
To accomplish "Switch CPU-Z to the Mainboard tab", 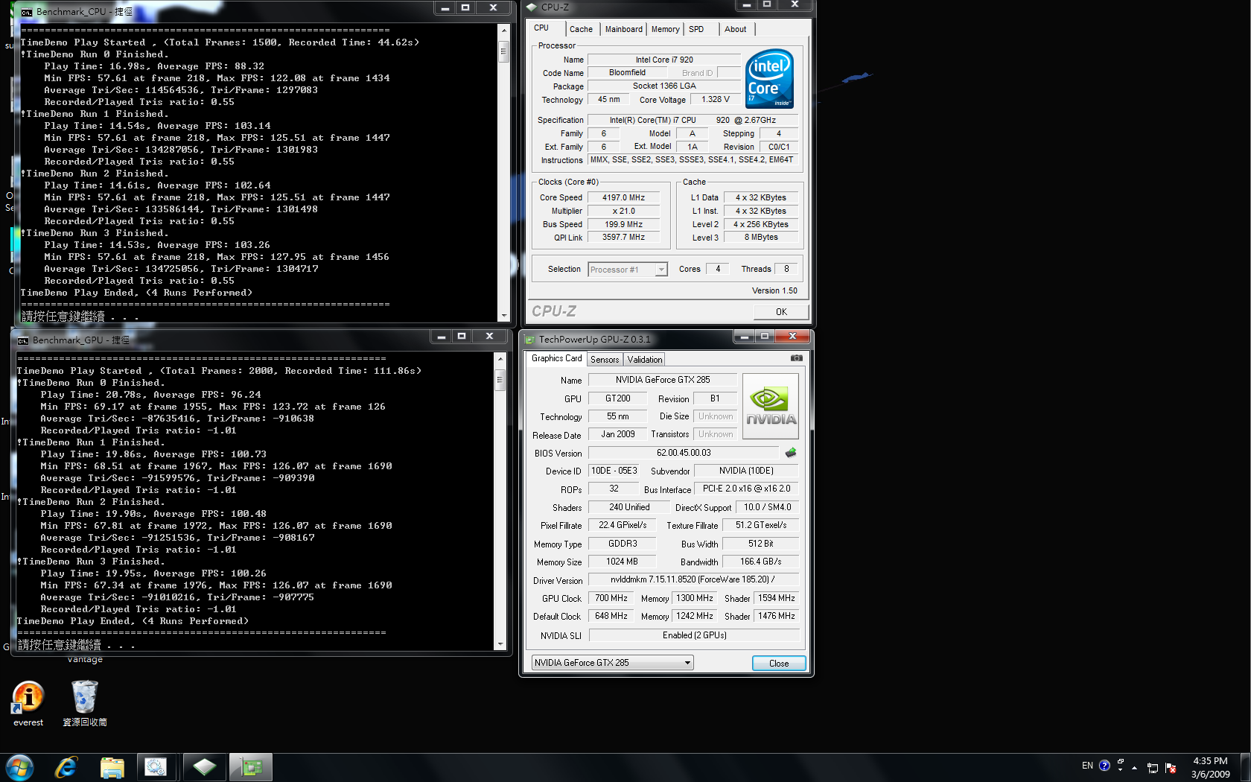I will 623,29.
